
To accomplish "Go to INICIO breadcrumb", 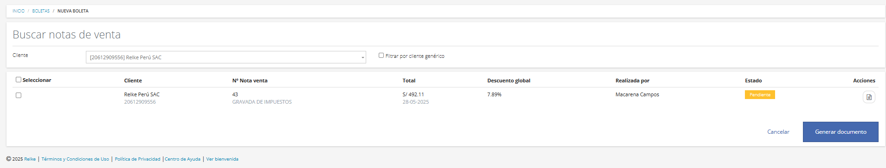I will (x=19, y=11).
